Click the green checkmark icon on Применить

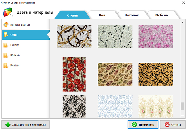[134, 125]
